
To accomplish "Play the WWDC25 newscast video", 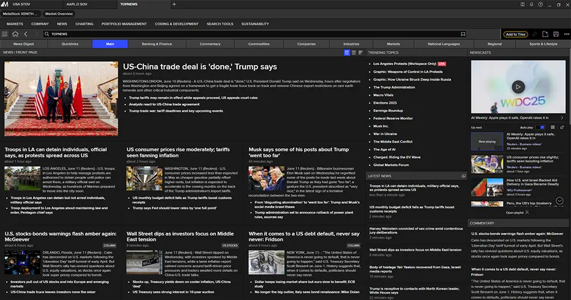I will point(517,87).
